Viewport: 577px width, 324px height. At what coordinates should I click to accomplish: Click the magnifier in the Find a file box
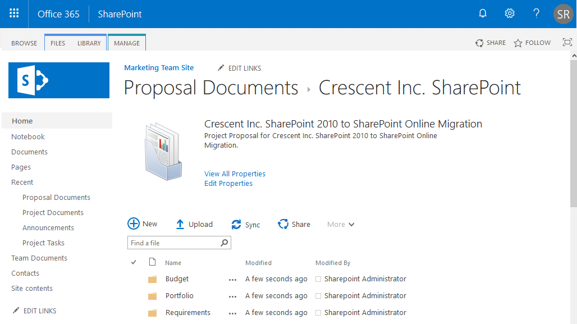coord(224,243)
